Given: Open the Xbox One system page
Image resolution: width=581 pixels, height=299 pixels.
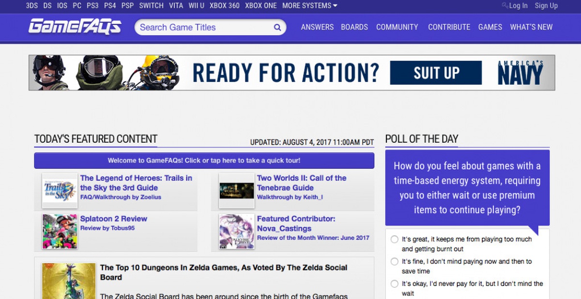Looking at the screenshot, I should pyautogui.click(x=261, y=6).
